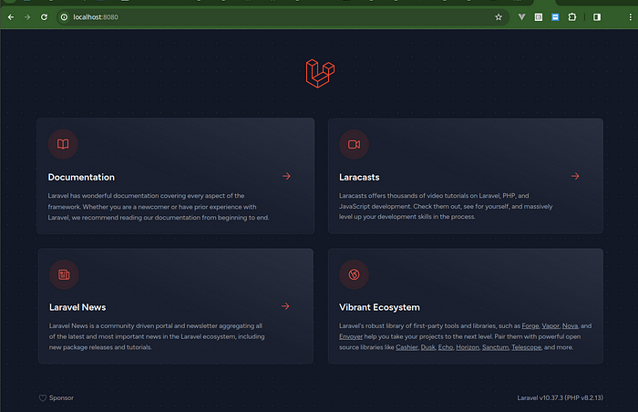Click the Vibrant Ecosystem globe icon
Viewport: 638px width, 412px height.
pyautogui.click(x=354, y=274)
